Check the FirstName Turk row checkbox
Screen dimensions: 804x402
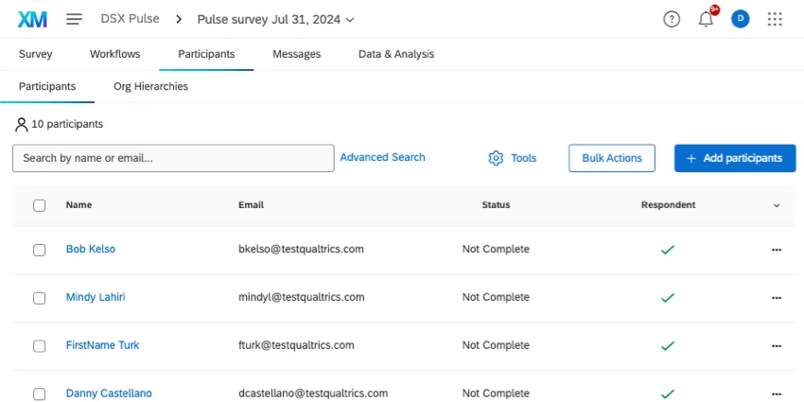(40, 346)
